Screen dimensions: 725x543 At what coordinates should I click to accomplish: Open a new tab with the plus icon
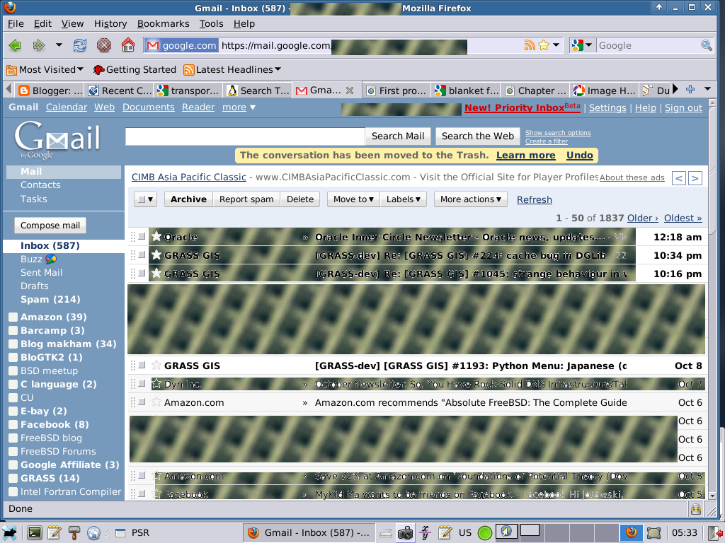[x=690, y=89]
